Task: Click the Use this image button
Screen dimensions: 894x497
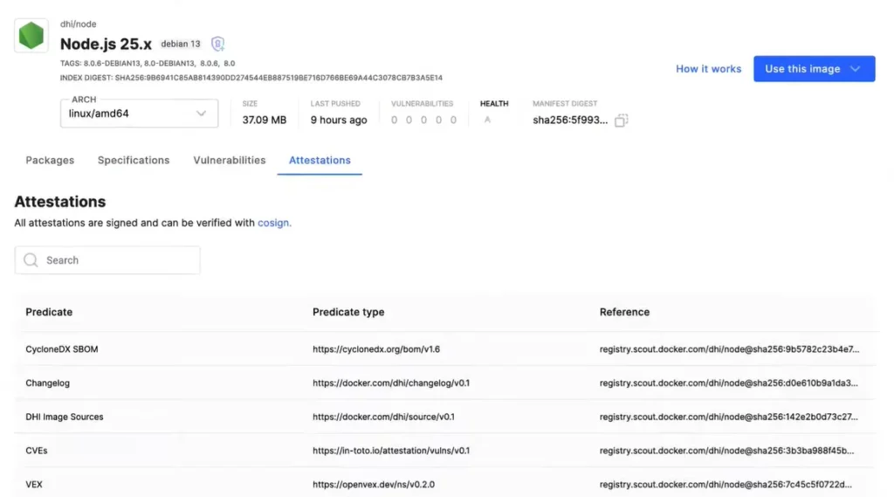Action: pos(814,68)
